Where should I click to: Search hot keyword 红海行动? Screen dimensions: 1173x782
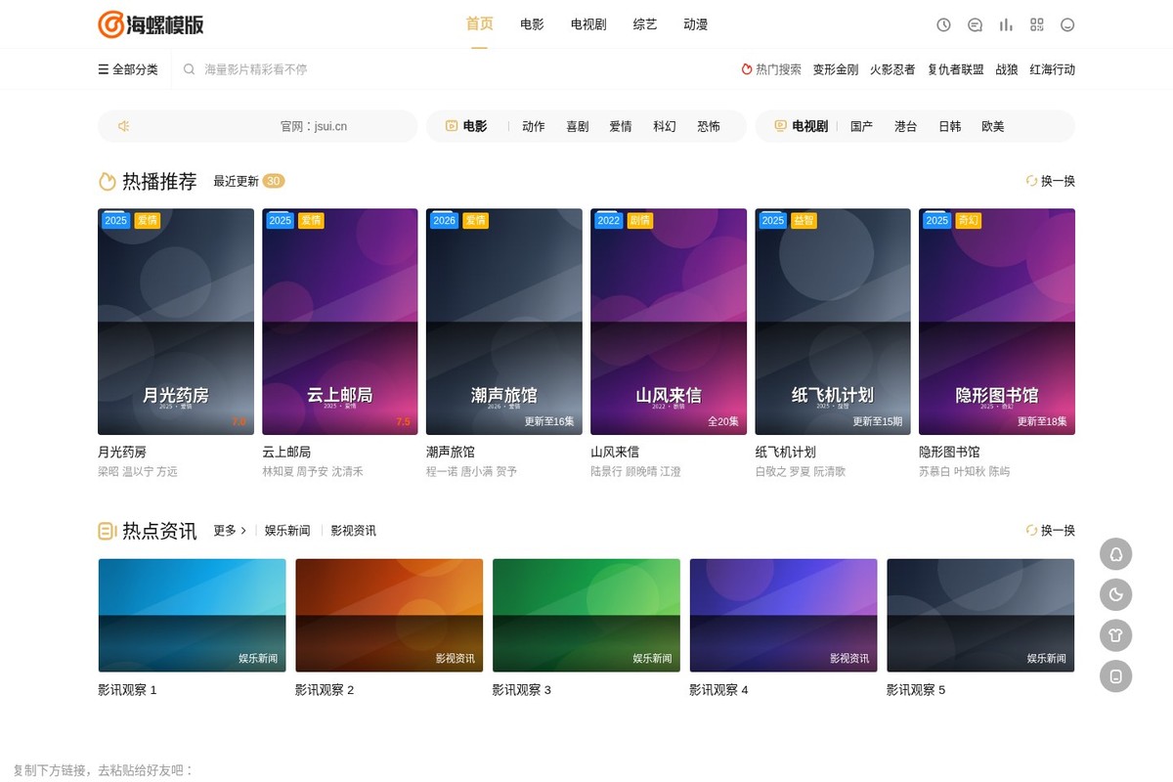pyautogui.click(x=1053, y=69)
